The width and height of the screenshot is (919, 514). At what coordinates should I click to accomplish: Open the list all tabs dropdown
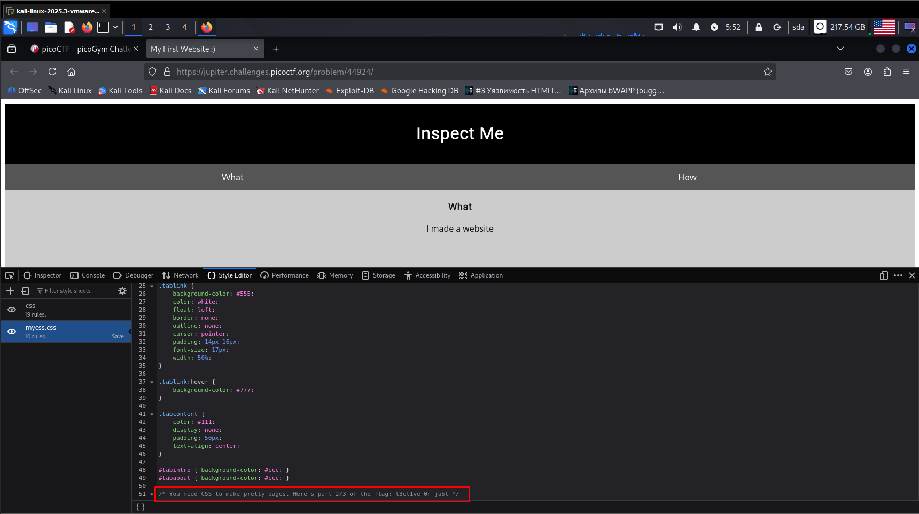[840, 49]
